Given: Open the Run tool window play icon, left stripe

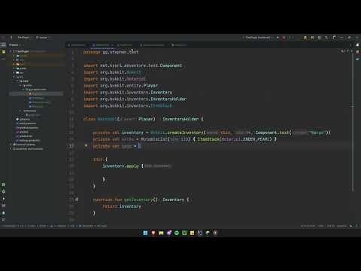Looking at the screenshot, I should pos(4,199).
